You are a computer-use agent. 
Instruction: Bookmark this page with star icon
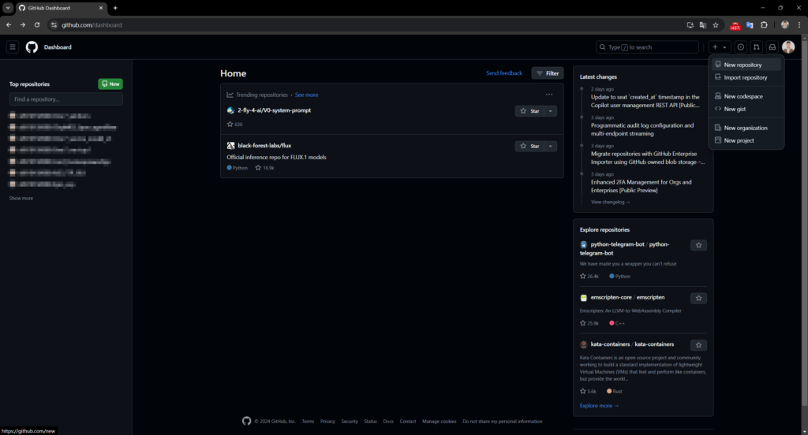(716, 24)
